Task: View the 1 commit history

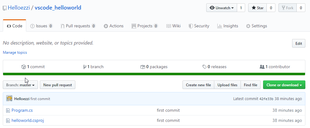Action: point(33,67)
